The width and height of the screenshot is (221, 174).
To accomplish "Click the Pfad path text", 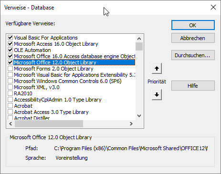I will click(131, 148).
